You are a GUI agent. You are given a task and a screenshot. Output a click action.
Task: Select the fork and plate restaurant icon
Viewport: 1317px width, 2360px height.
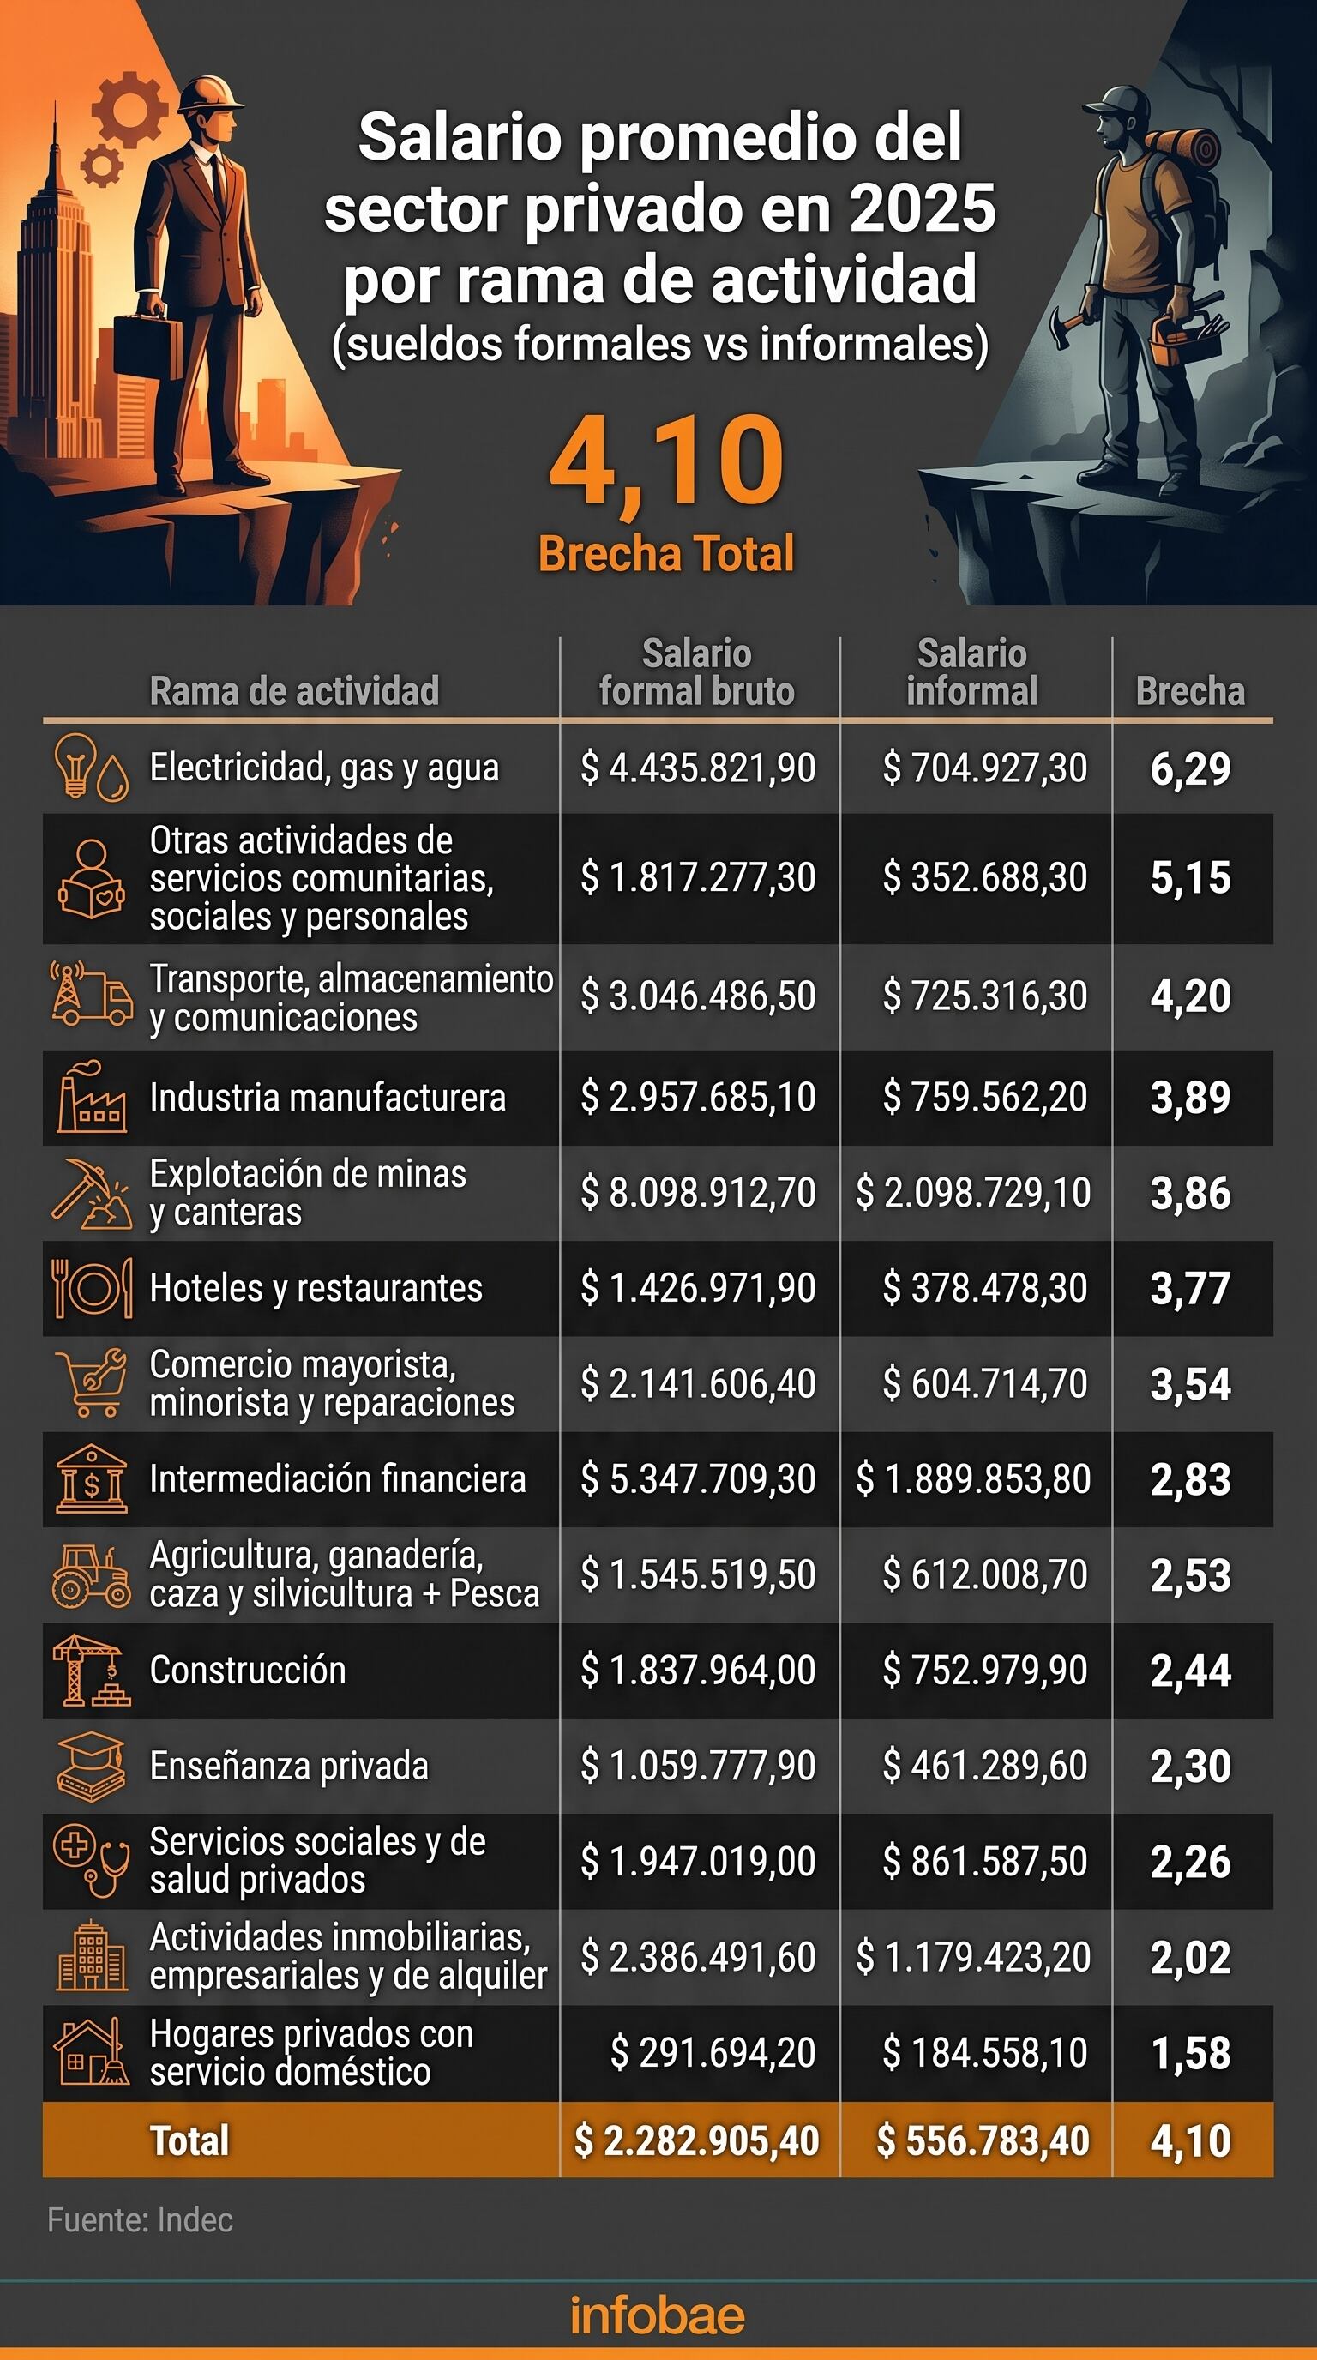[91, 1288]
